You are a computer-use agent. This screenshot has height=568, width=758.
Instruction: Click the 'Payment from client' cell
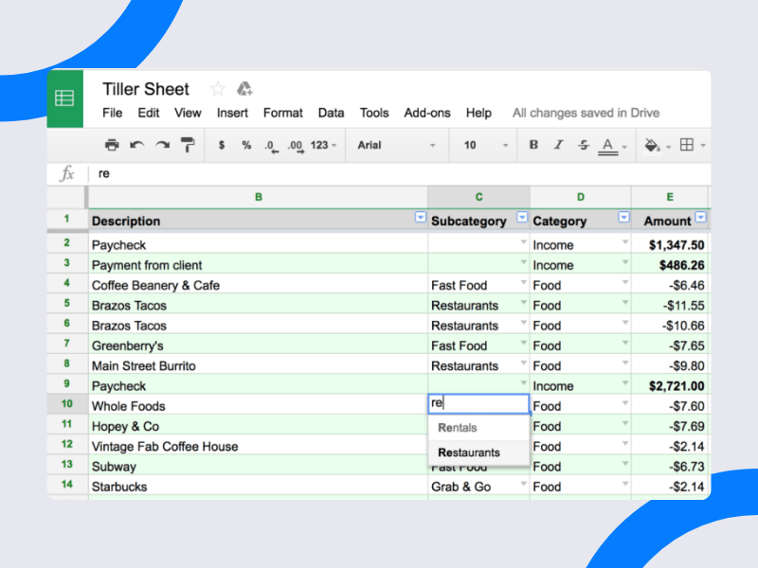[x=258, y=265]
